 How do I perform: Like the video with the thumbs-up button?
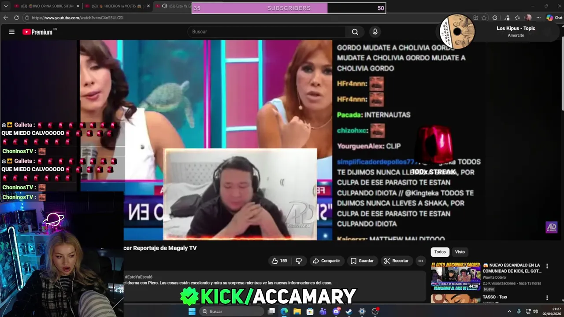[279, 261]
